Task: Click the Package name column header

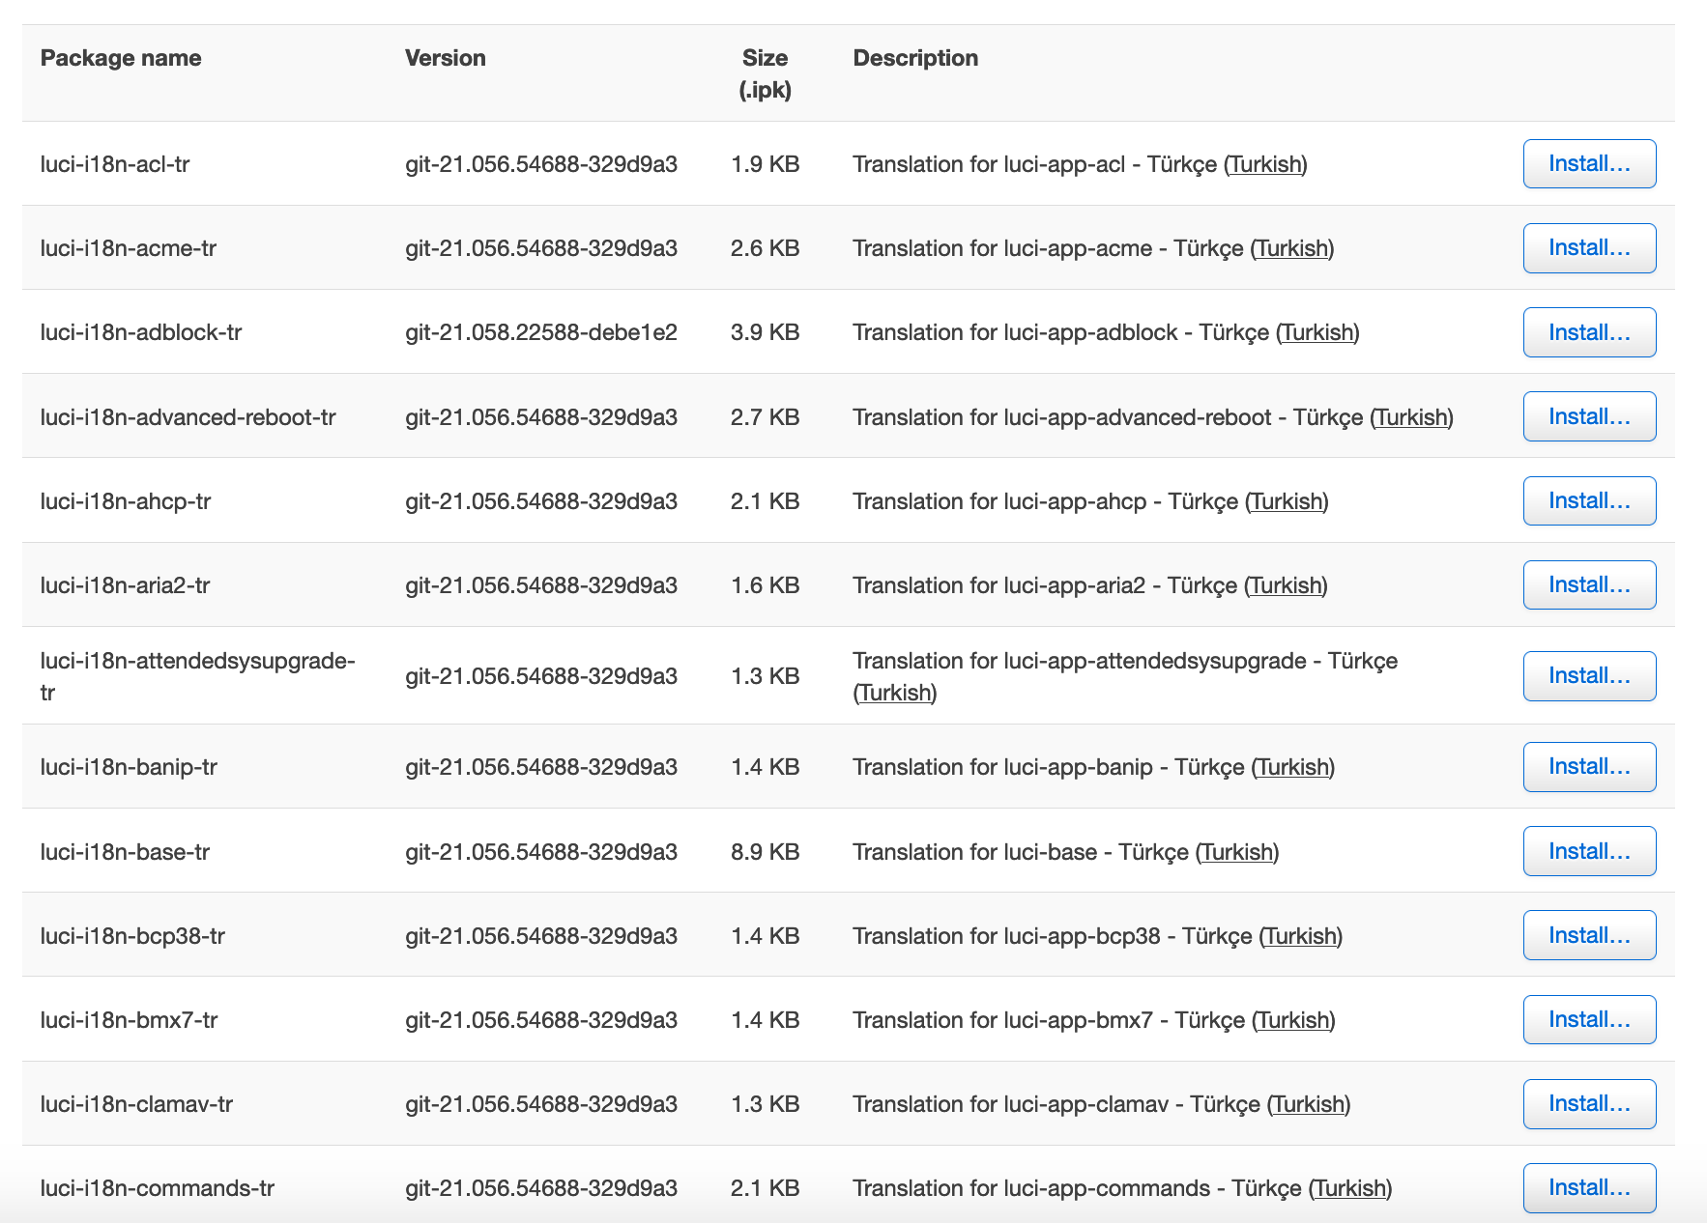Action: [x=121, y=58]
